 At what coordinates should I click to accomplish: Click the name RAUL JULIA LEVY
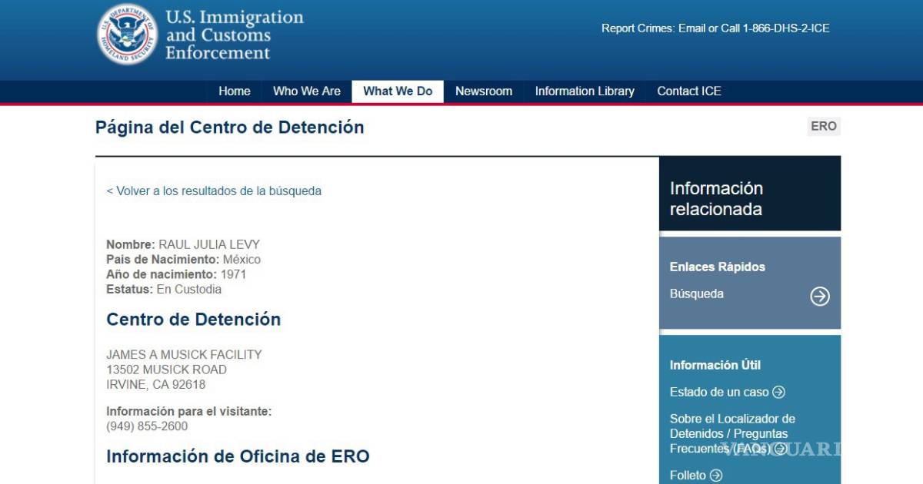[209, 245]
